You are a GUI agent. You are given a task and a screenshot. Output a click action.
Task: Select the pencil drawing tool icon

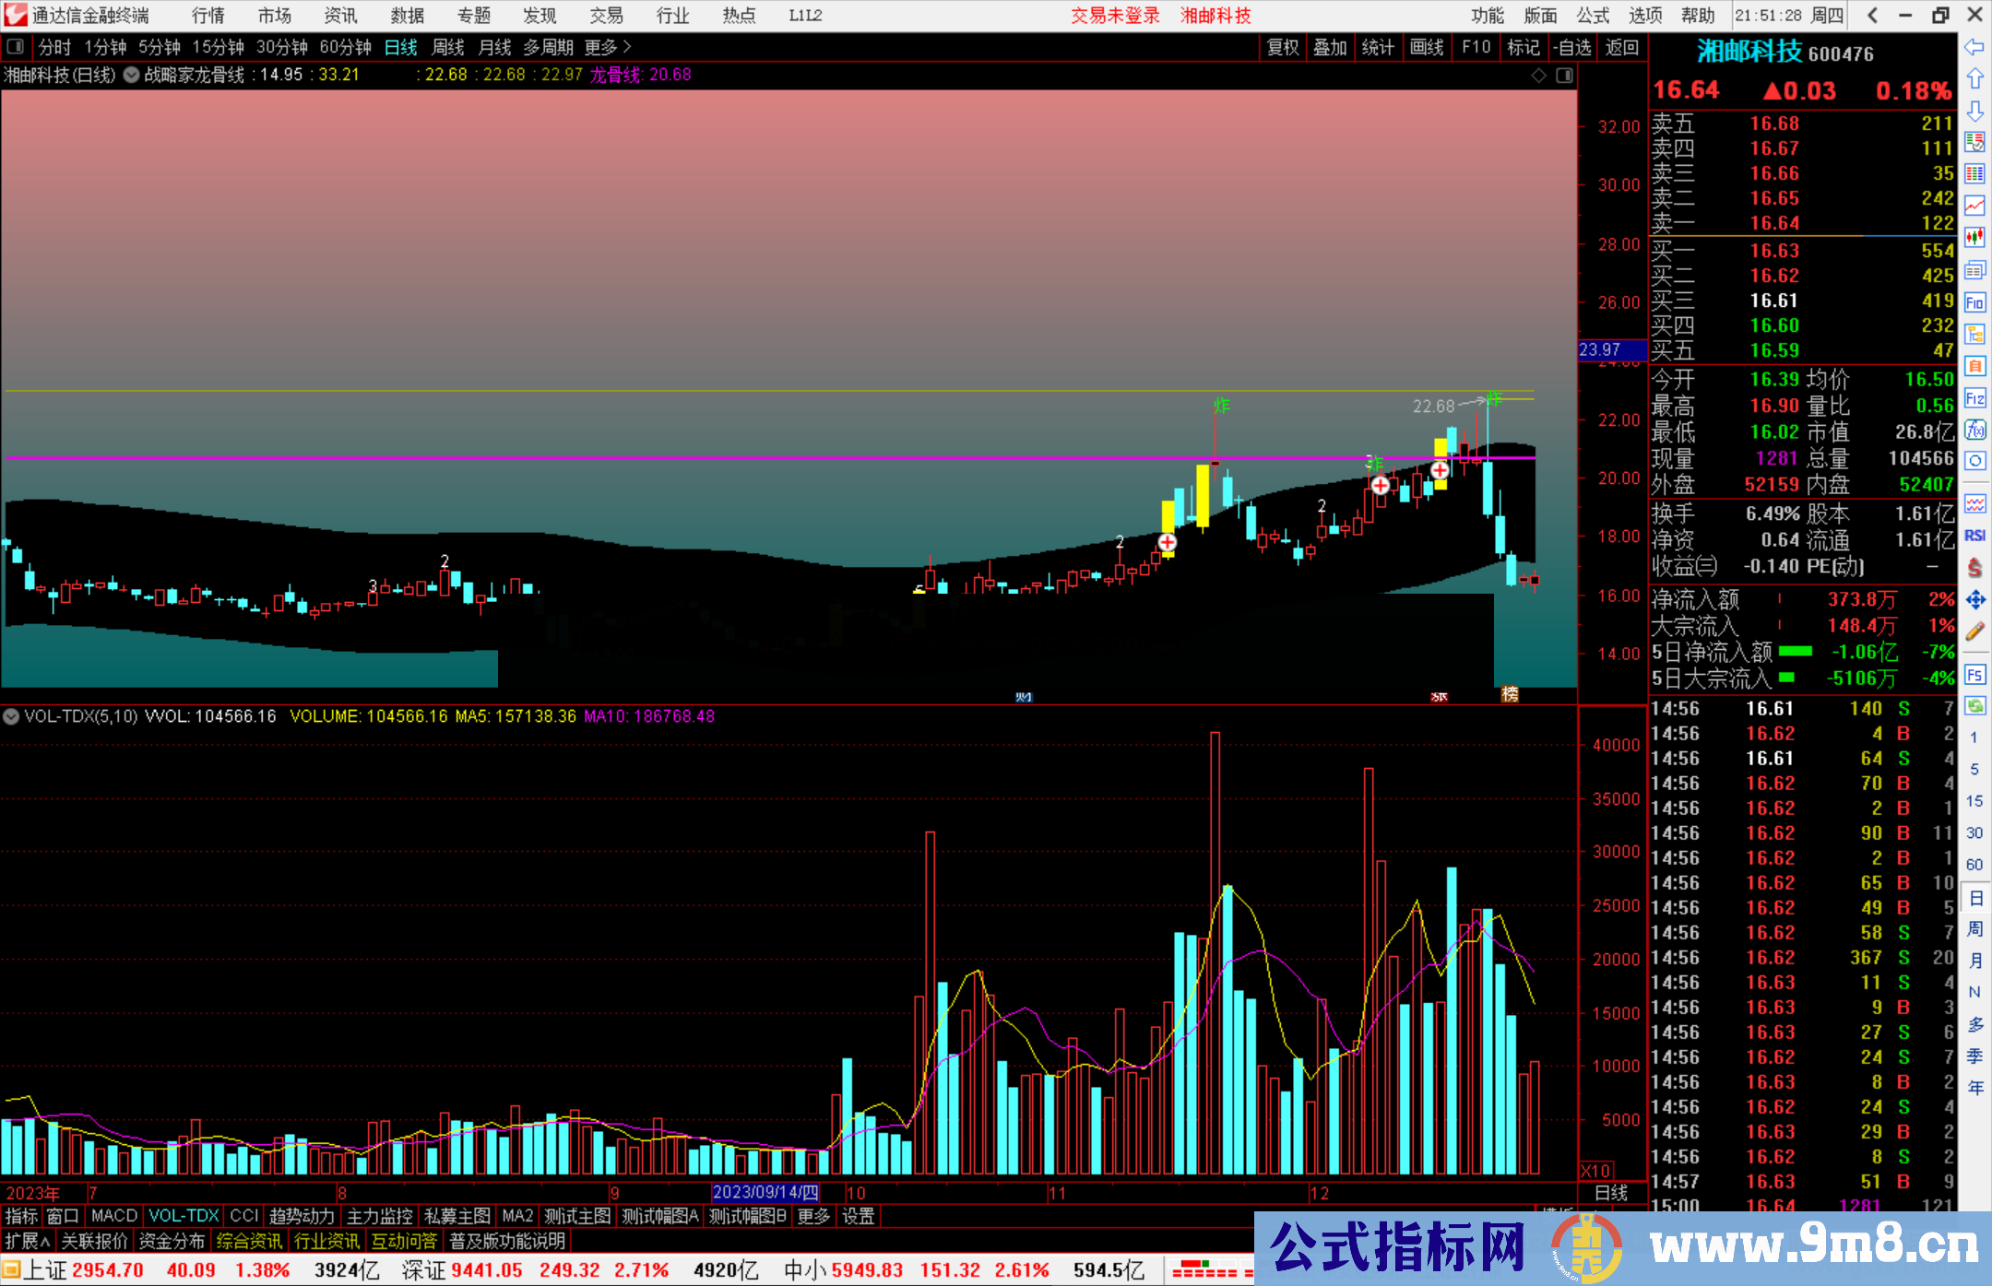(x=1974, y=632)
